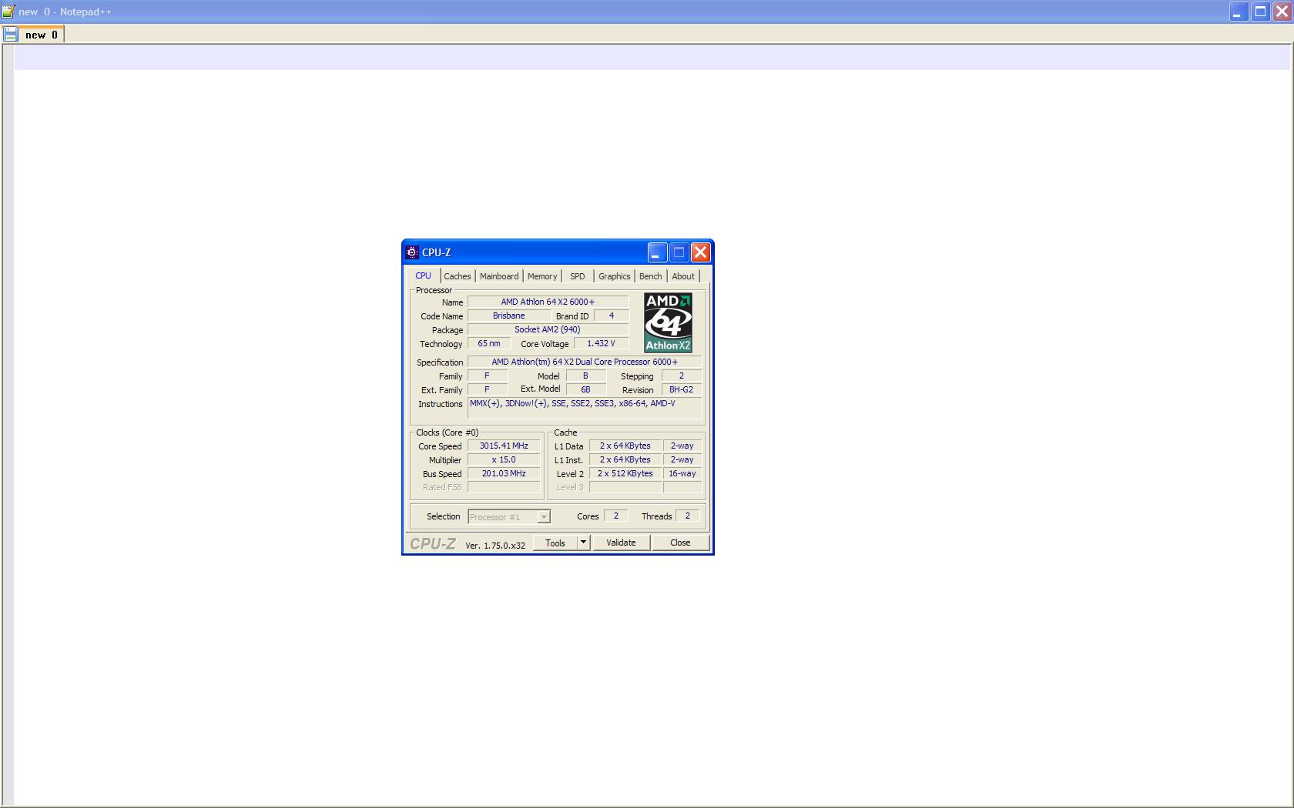Screen dimensions: 1294x808
Task: Click the Stepping value 2
Action: (682, 376)
